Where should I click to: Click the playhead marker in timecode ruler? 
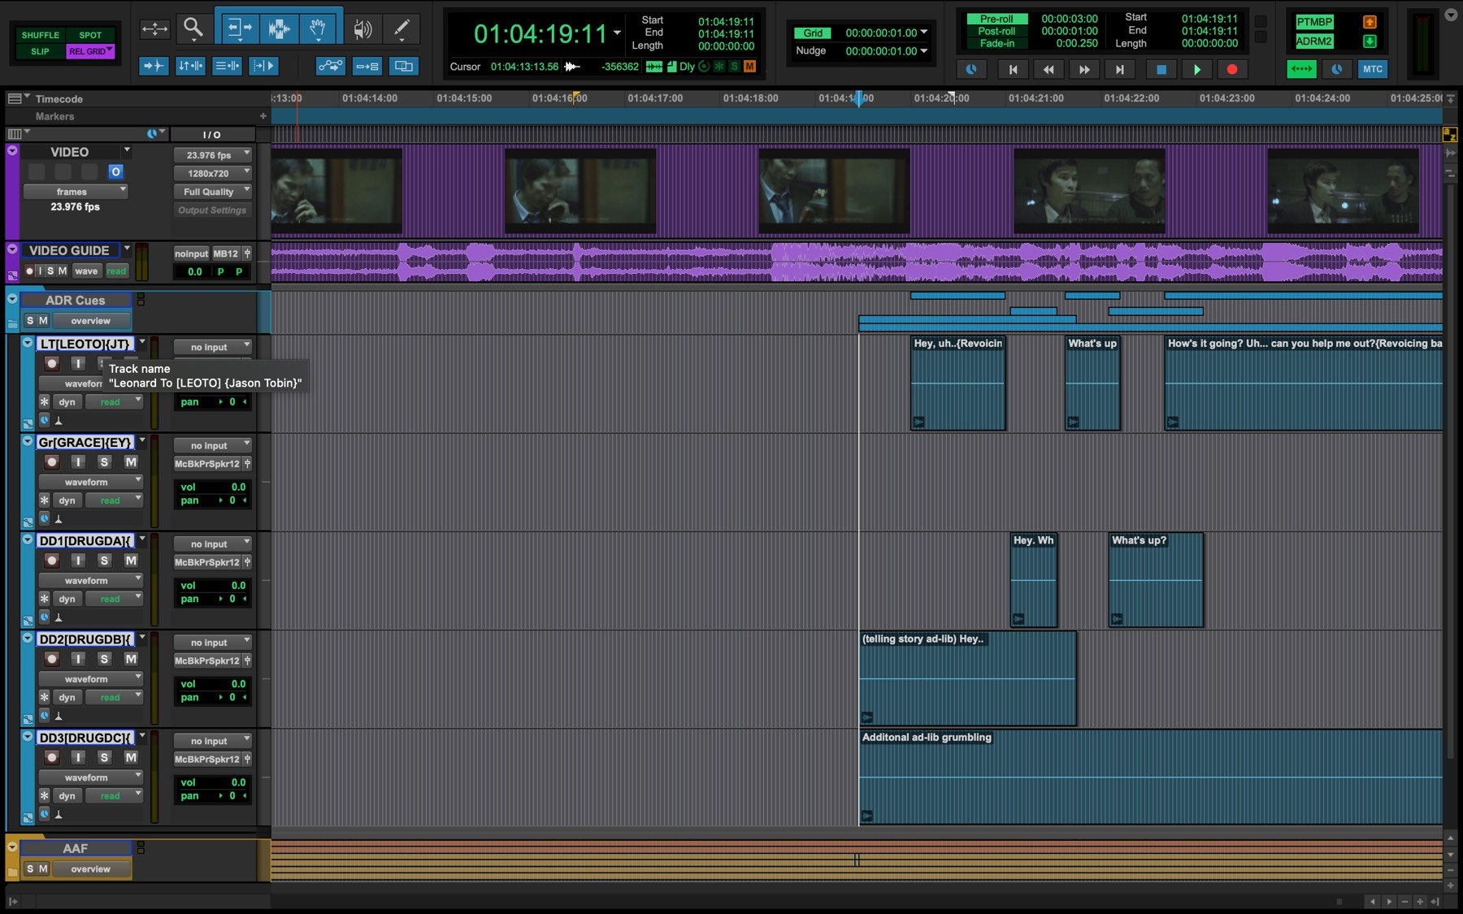click(x=859, y=99)
